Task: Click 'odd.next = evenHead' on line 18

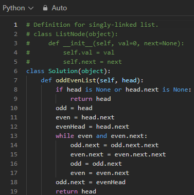Action: coord(91,182)
